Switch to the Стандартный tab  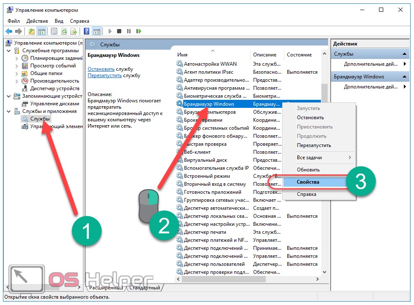click(x=145, y=288)
